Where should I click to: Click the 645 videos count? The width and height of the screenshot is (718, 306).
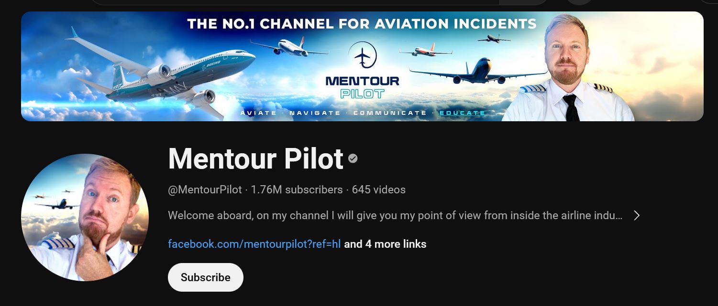pyautogui.click(x=378, y=190)
